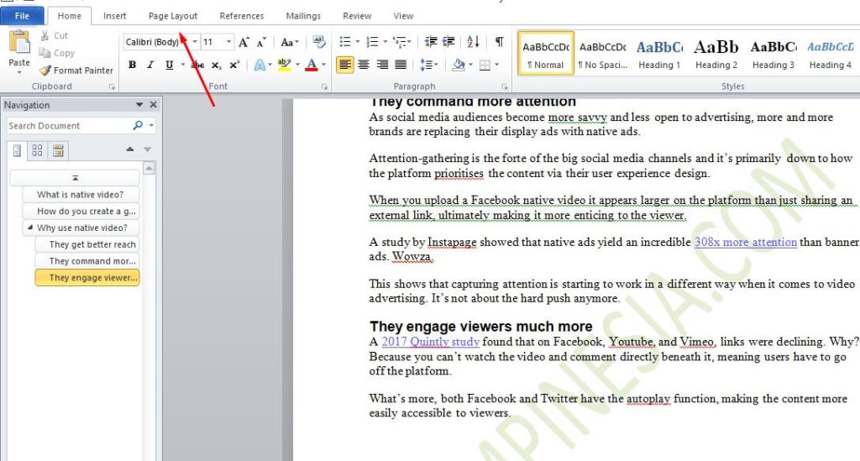The image size is (860, 461).
Task: Open the font name dropdown
Action: (x=195, y=42)
